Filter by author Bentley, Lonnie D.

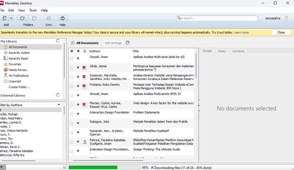click(x=11, y=122)
